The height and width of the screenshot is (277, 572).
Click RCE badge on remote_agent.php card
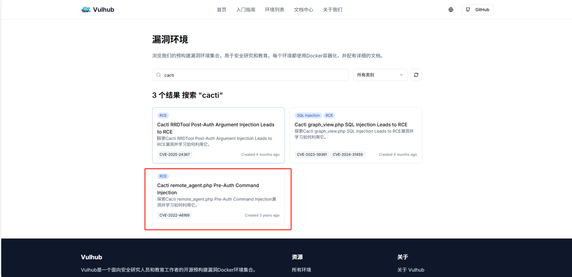(163, 176)
